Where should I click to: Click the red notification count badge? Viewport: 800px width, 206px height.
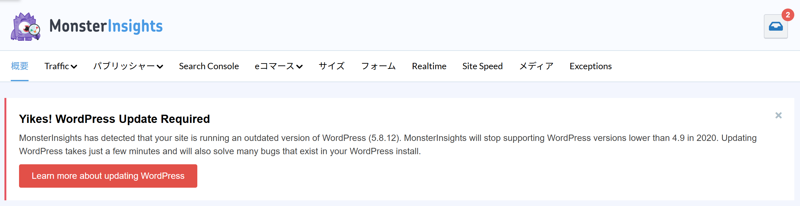(x=788, y=15)
